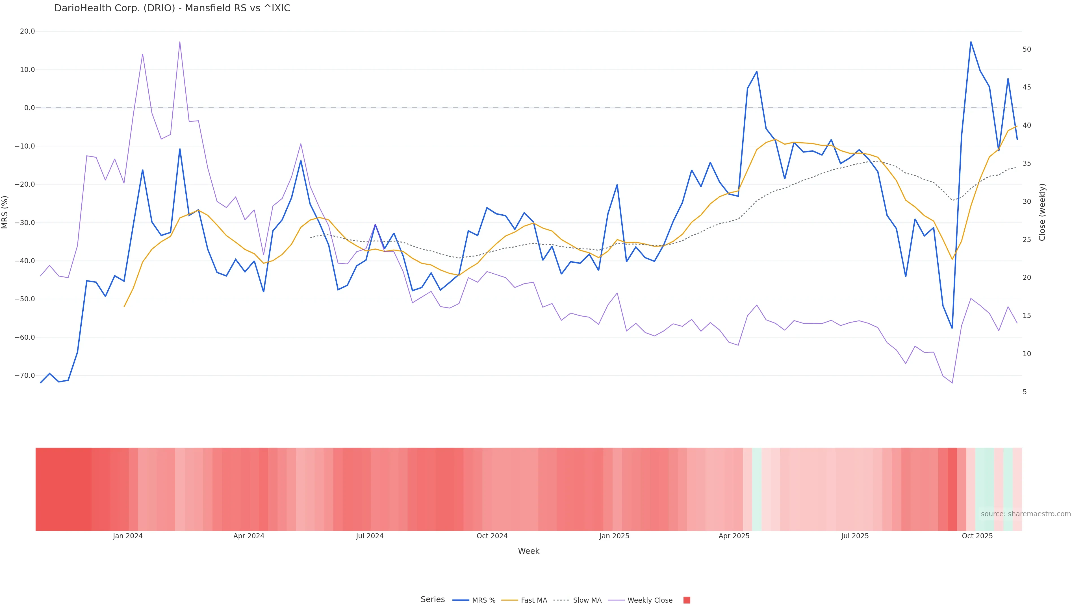Click the orange Fast MA legend line icon
The width and height of the screenshot is (1085, 610).
point(510,600)
